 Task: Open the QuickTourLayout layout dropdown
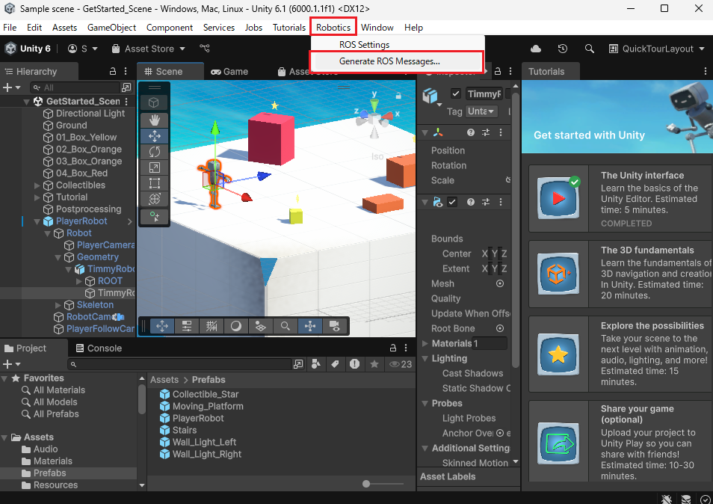coord(657,49)
